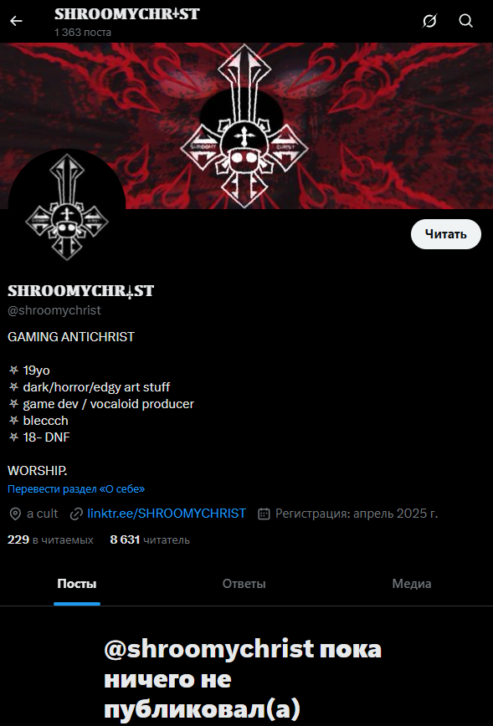
Task: Go back using the left arrow icon
Action: click(x=16, y=21)
